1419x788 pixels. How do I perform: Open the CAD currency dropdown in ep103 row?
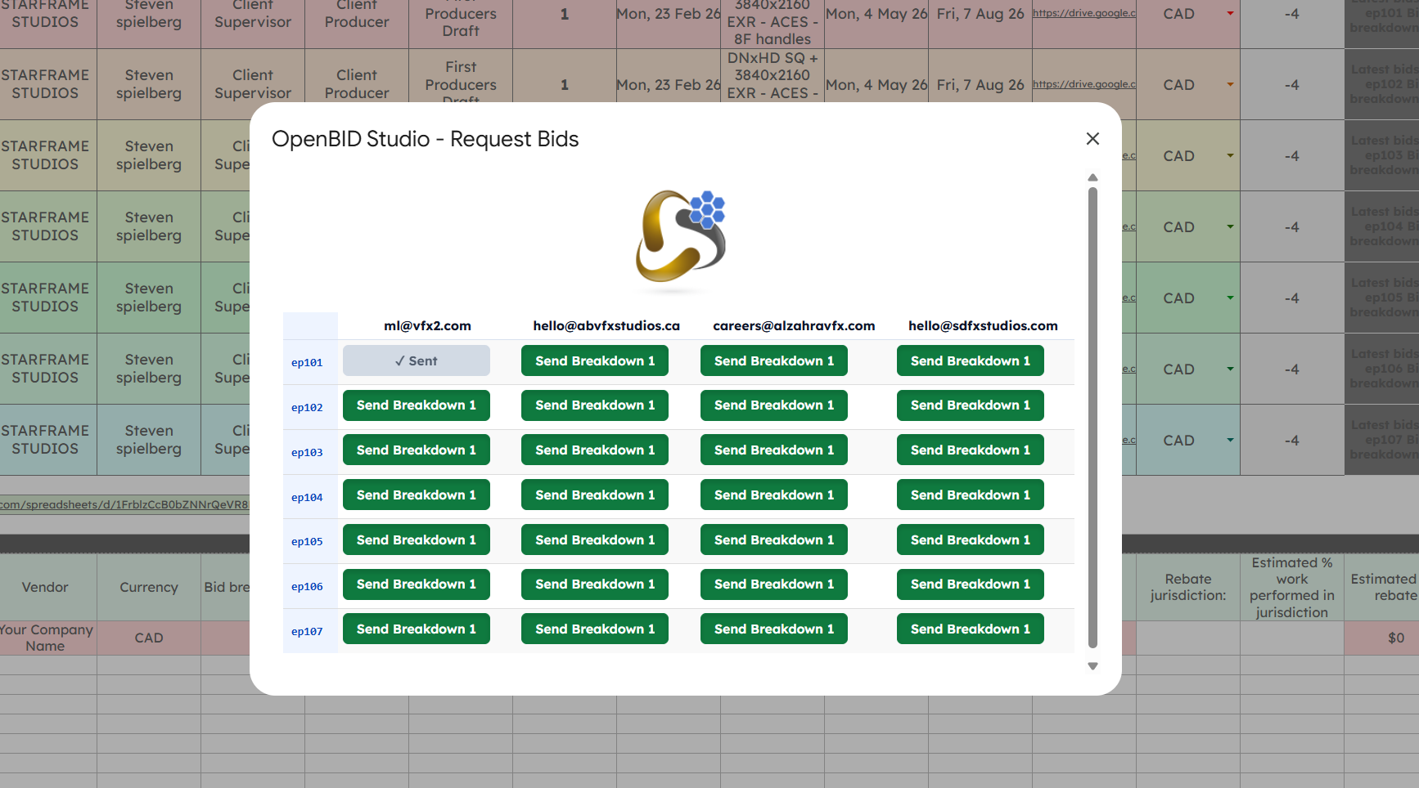point(1230,155)
